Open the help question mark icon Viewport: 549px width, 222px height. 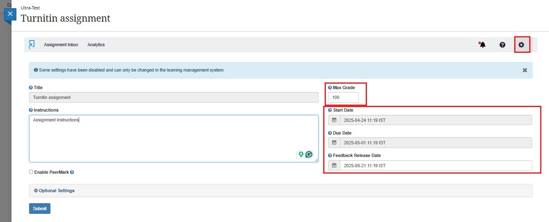[502, 45]
